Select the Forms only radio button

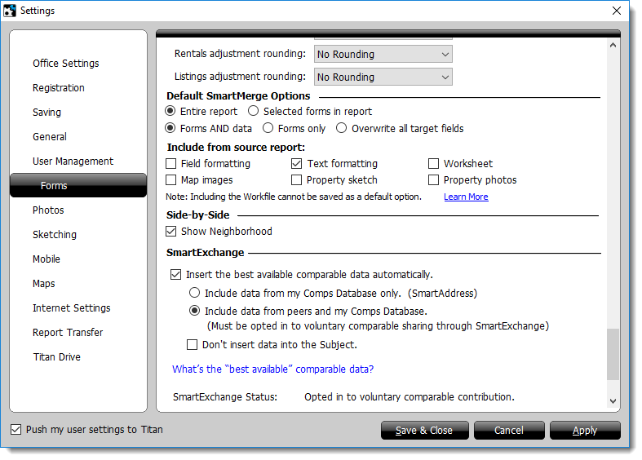pos(268,128)
